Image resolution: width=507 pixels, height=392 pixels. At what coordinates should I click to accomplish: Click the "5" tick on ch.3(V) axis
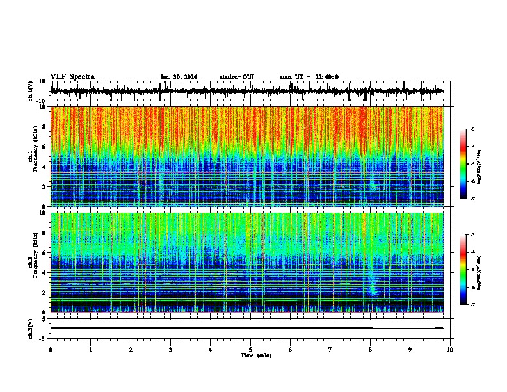click(x=45, y=318)
